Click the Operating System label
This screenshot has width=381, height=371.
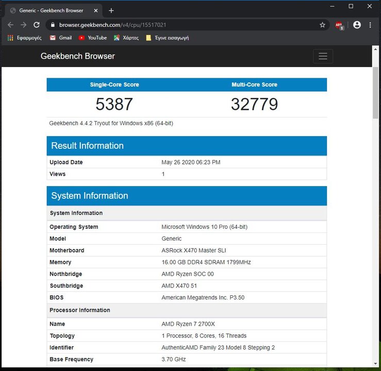pos(74,227)
